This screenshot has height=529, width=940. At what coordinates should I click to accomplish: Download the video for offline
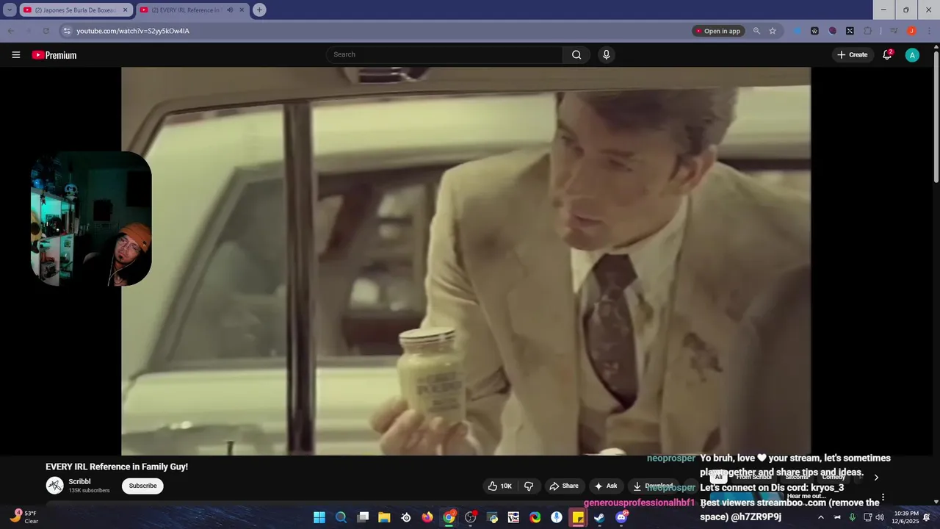pos(653,486)
